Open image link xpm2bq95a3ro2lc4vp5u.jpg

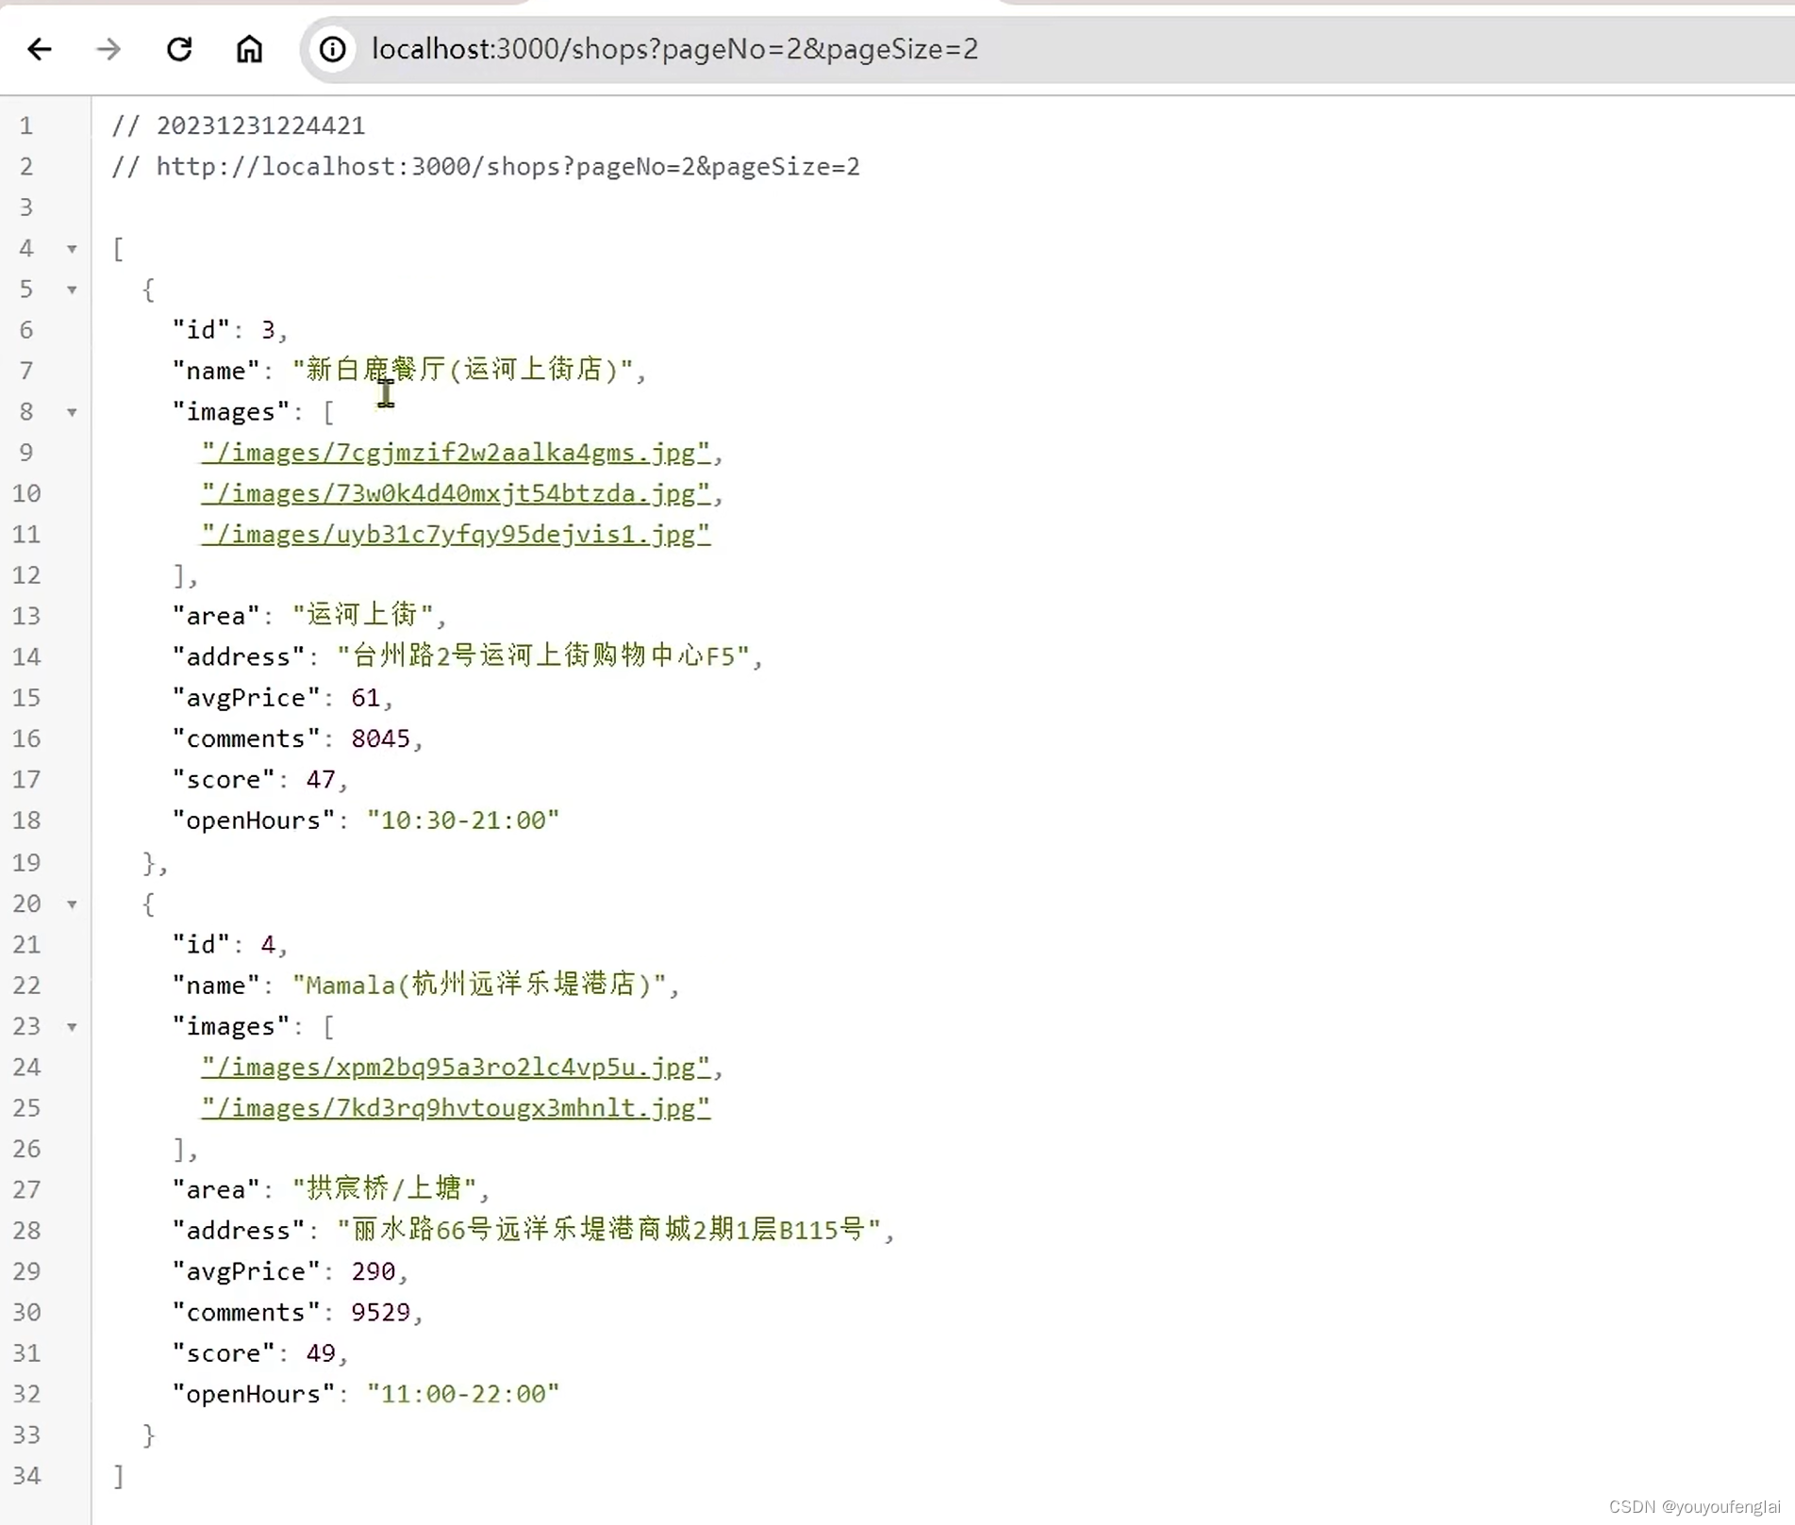(456, 1068)
